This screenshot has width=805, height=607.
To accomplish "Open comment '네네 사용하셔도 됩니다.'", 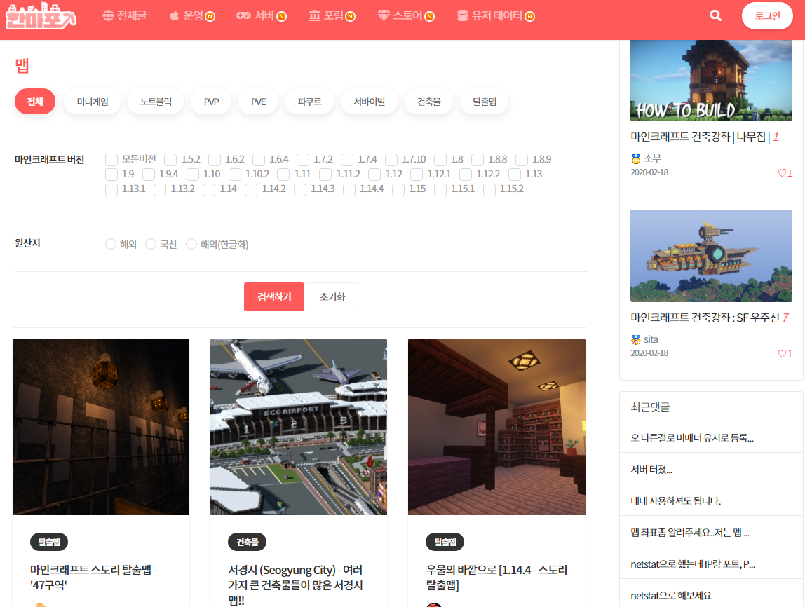I will (x=676, y=501).
